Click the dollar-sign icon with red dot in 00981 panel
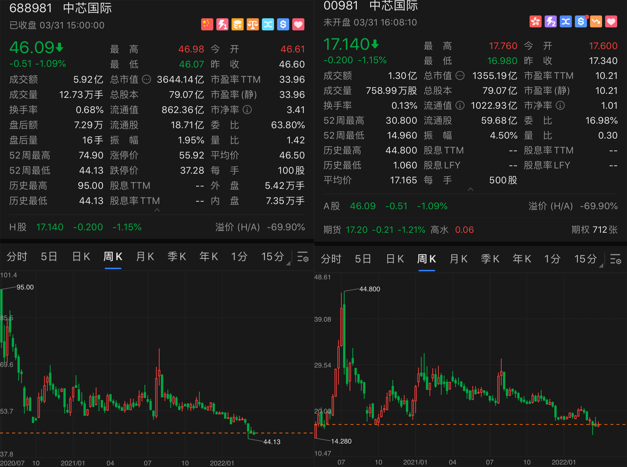Screen dimensions: 627x467 click(x=581, y=21)
